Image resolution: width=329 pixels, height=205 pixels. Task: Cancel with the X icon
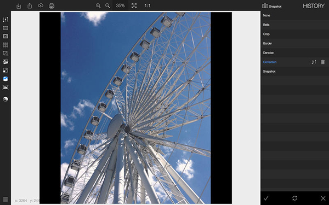323,198
